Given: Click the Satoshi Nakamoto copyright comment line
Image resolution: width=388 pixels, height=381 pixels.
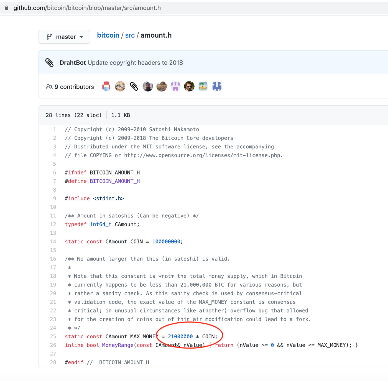Looking at the screenshot, I should tap(132, 130).
